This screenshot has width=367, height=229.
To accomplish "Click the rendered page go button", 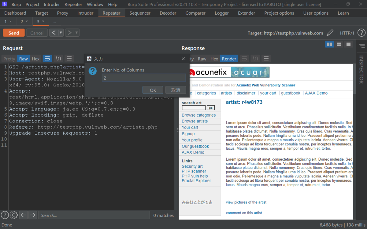I will 211,108.
